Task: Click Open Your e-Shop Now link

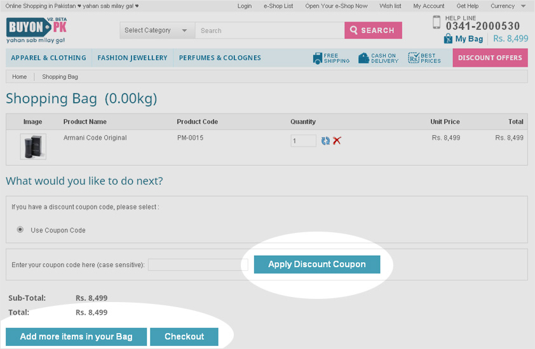Action: coord(336,6)
